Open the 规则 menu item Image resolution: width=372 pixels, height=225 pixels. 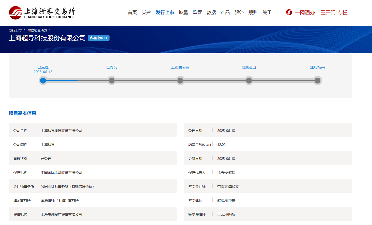tap(253, 12)
